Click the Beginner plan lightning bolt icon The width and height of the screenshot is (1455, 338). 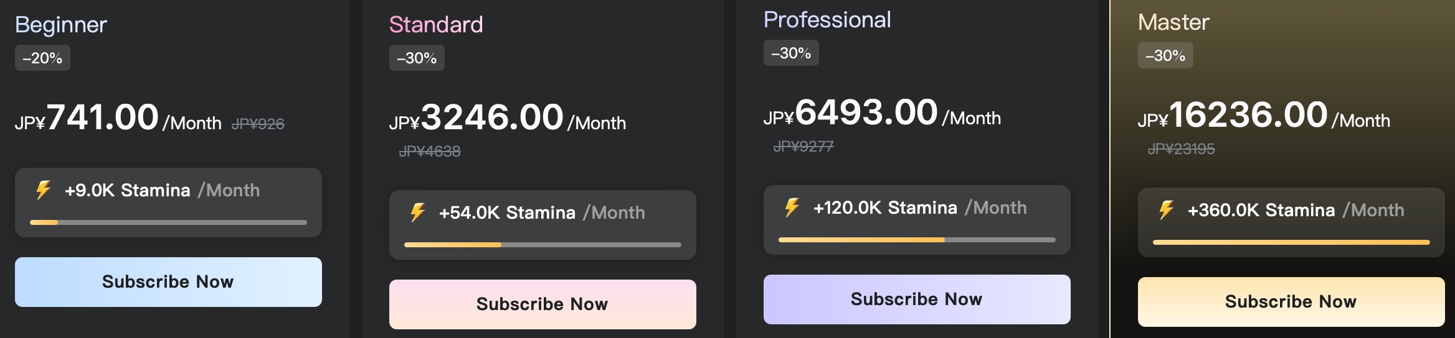pos(43,190)
